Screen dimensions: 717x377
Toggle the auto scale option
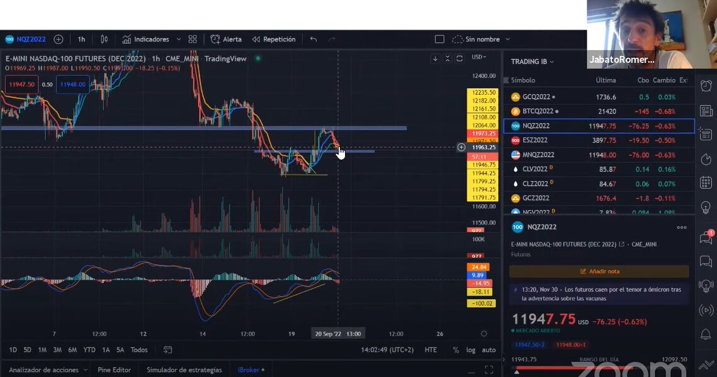click(489, 350)
